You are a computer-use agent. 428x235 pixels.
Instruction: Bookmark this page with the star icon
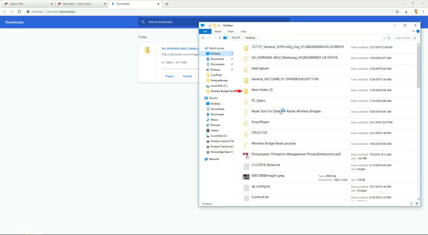tap(397, 12)
